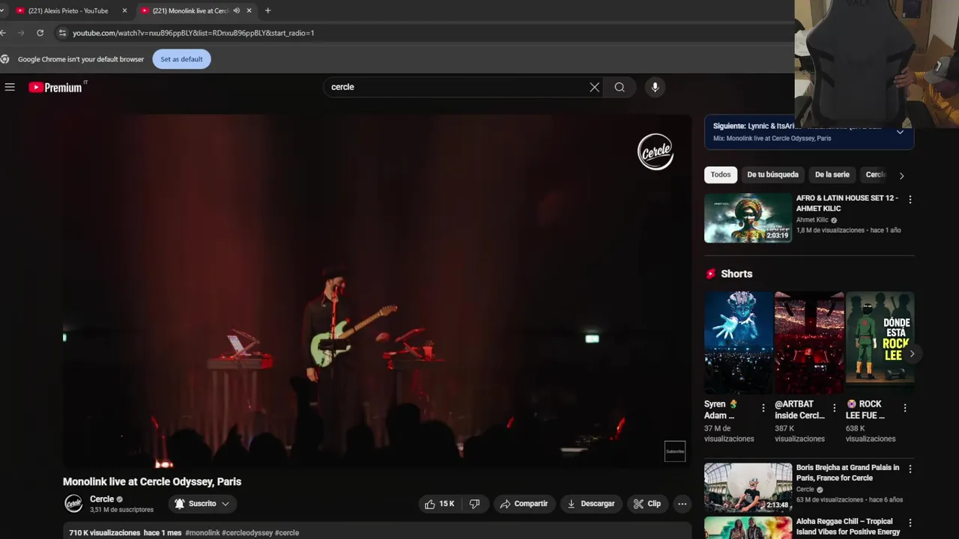Open Cercle channel avatar below video
The height and width of the screenshot is (539, 959).
click(73, 504)
